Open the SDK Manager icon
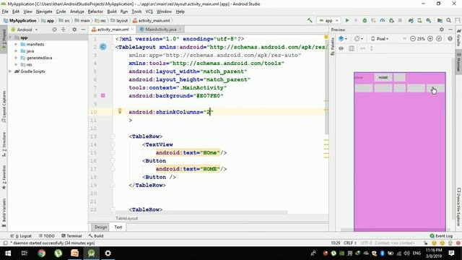The height and width of the screenshot is (260, 462). [429, 20]
